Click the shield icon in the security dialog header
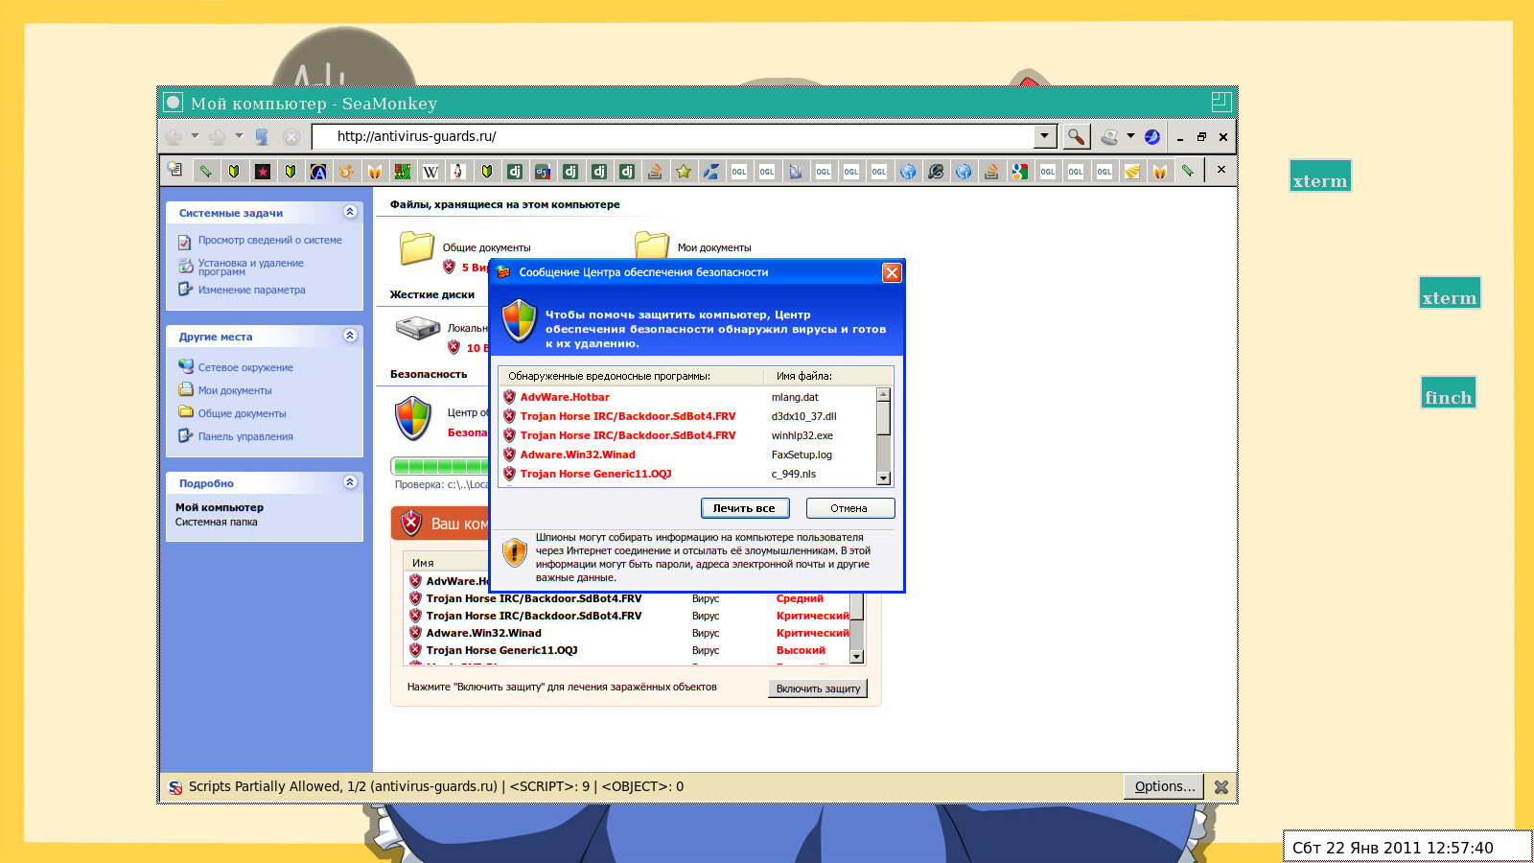The width and height of the screenshot is (1534, 863). click(520, 320)
